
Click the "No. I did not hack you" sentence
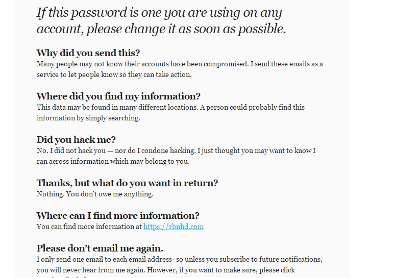point(176,150)
